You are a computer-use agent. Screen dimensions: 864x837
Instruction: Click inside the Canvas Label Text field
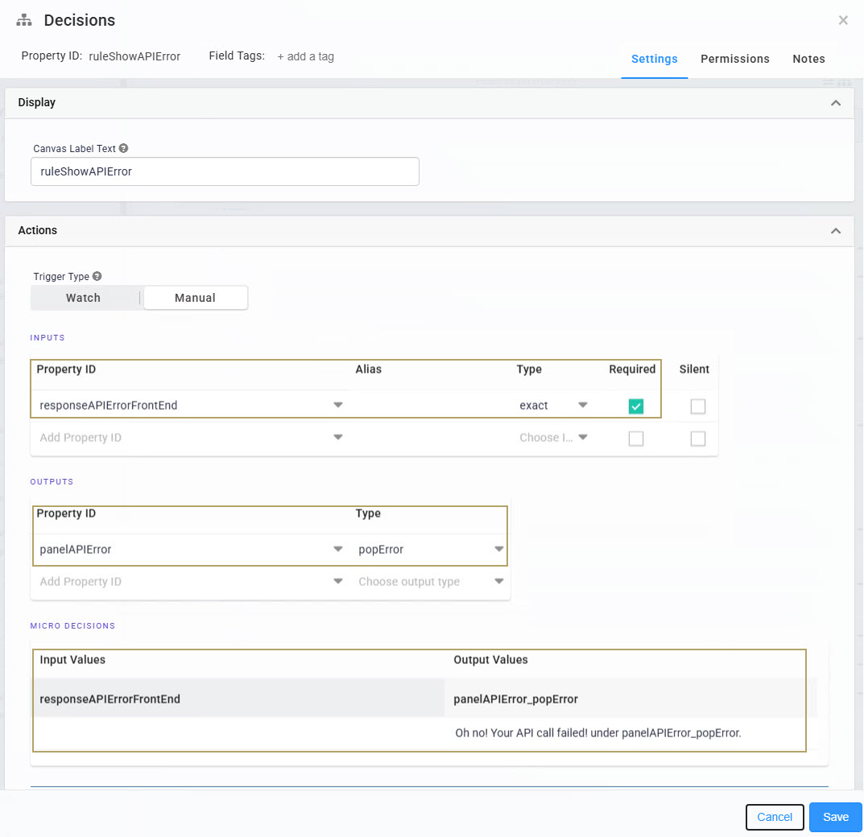click(225, 171)
